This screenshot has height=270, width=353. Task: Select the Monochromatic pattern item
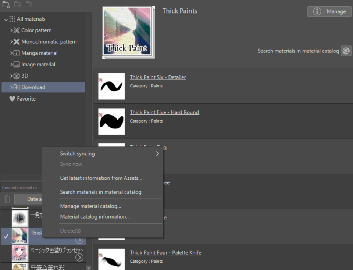coord(49,41)
